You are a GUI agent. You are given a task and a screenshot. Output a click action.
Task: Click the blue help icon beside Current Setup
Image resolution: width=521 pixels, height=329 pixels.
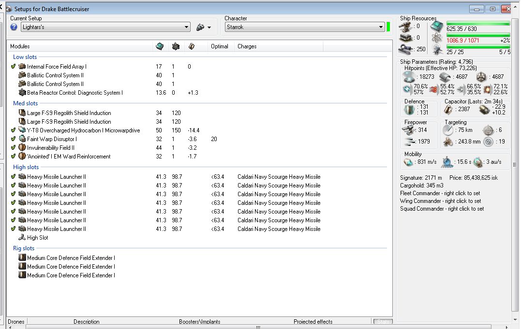click(14, 27)
